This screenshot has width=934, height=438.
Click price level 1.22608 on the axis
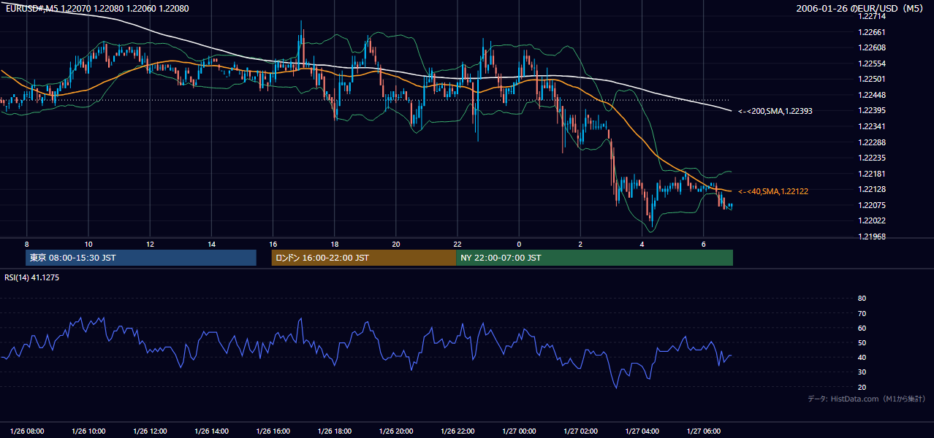point(873,47)
